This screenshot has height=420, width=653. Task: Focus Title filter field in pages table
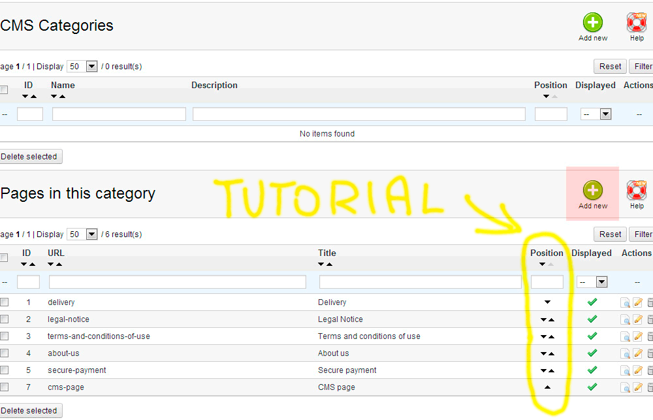(420, 282)
